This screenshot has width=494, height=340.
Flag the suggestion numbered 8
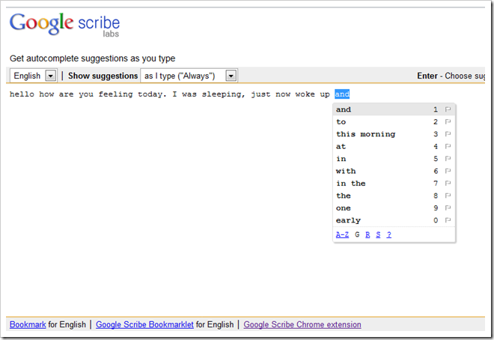(448, 195)
